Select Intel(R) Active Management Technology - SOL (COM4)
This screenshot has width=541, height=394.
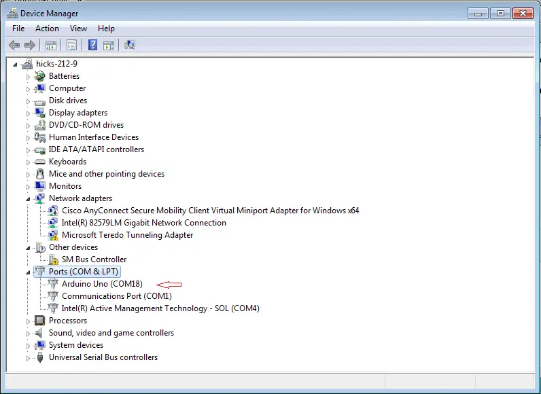pyautogui.click(x=160, y=308)
